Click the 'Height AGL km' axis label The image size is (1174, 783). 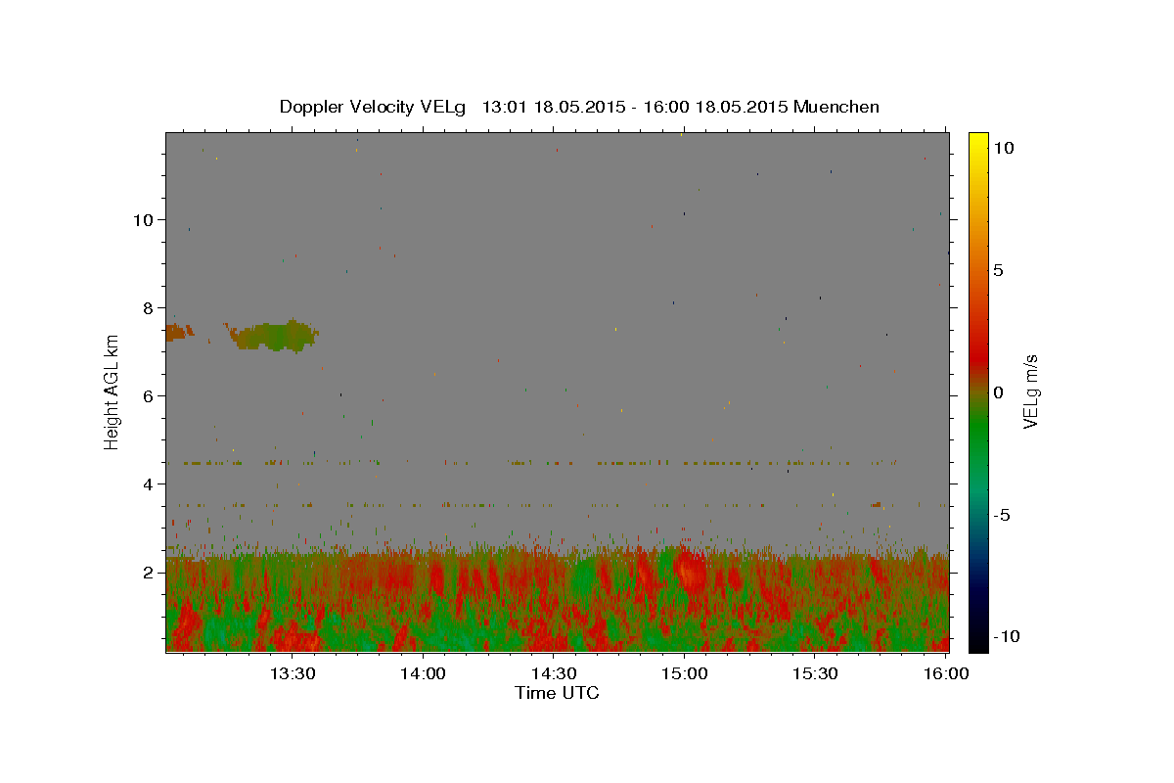pos(113,391)
